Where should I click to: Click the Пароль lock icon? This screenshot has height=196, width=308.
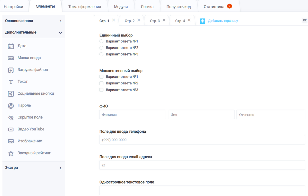11,106
